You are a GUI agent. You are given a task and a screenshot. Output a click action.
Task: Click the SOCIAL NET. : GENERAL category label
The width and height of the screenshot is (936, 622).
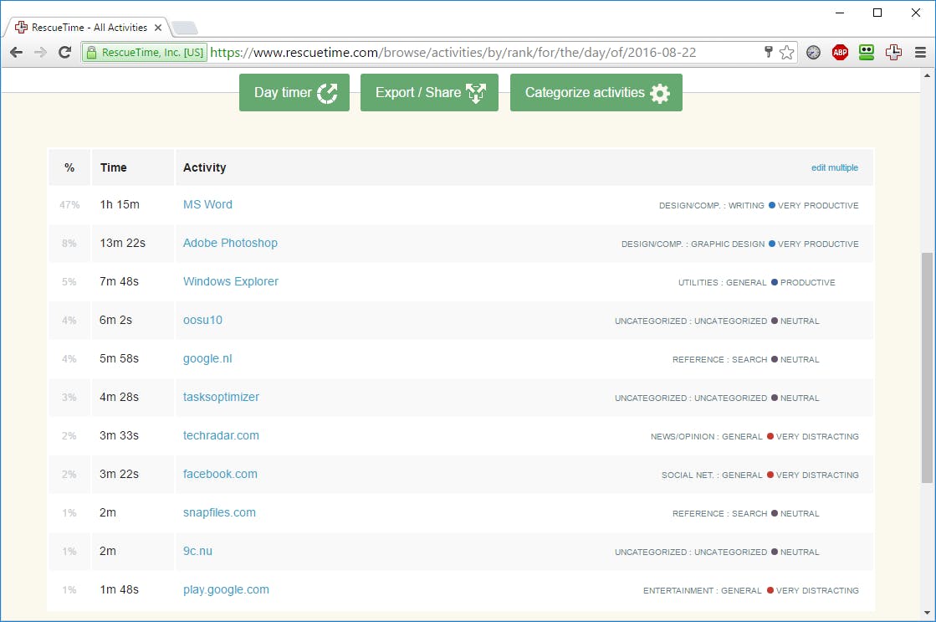click(712, 475)
